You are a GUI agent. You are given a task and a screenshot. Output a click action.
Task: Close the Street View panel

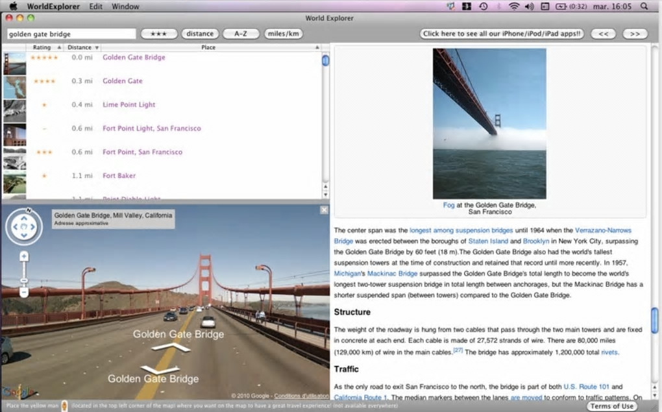[324, 210]
